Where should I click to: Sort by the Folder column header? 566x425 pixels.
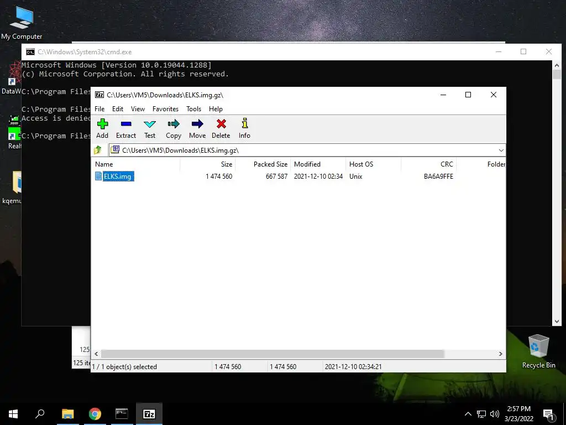pyautogui.click(x=481, y=164)
